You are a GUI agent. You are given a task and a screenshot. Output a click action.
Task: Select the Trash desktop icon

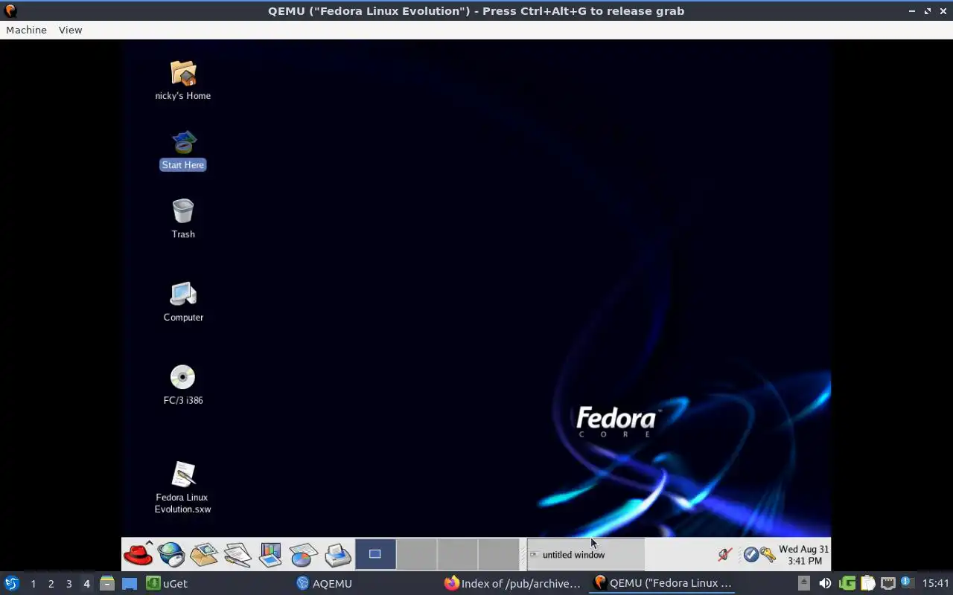click(x=183, y=219)
